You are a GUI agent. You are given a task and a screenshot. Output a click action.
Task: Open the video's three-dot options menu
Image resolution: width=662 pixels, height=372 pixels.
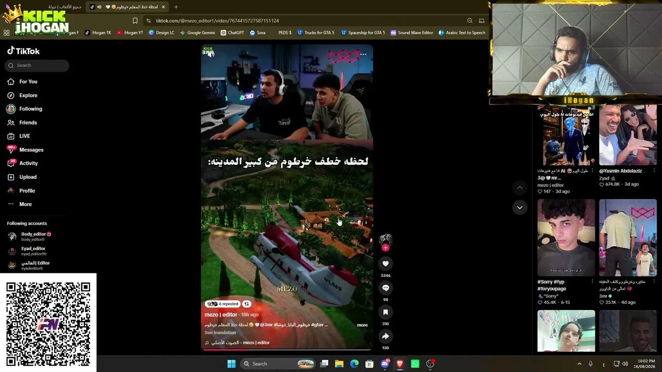(364, 54)
